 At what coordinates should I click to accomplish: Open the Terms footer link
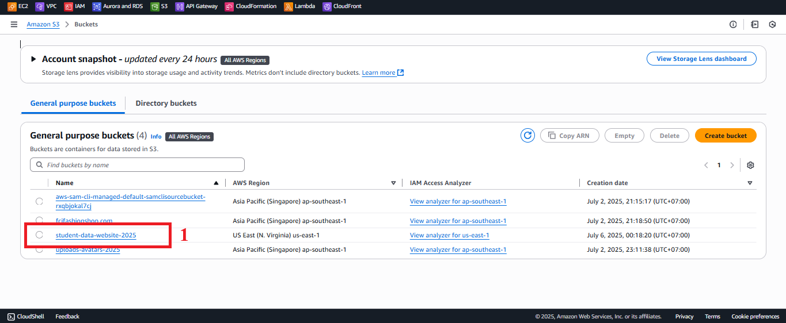point(712,316)
